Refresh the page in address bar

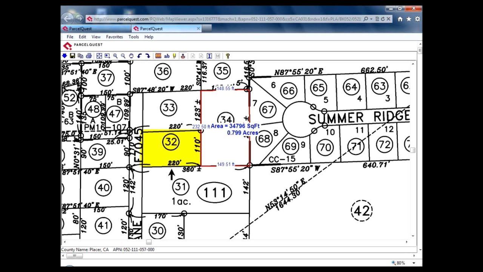pyautogui.click(x=383, y=19)
